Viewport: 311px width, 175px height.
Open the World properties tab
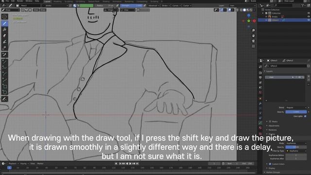click(x=260, y=92)
